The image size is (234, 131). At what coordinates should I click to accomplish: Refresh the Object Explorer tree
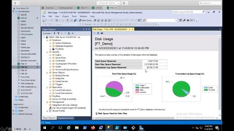coord(69,33)
